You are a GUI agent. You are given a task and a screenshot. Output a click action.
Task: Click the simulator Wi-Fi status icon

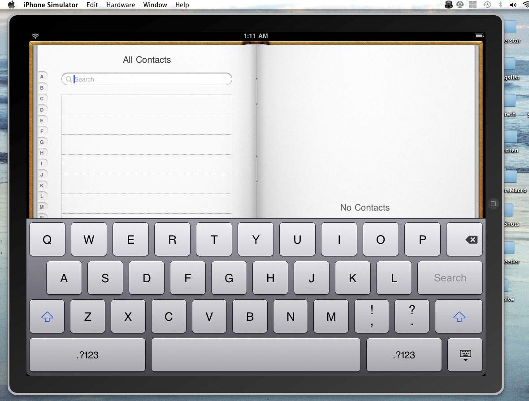[35, 36]
